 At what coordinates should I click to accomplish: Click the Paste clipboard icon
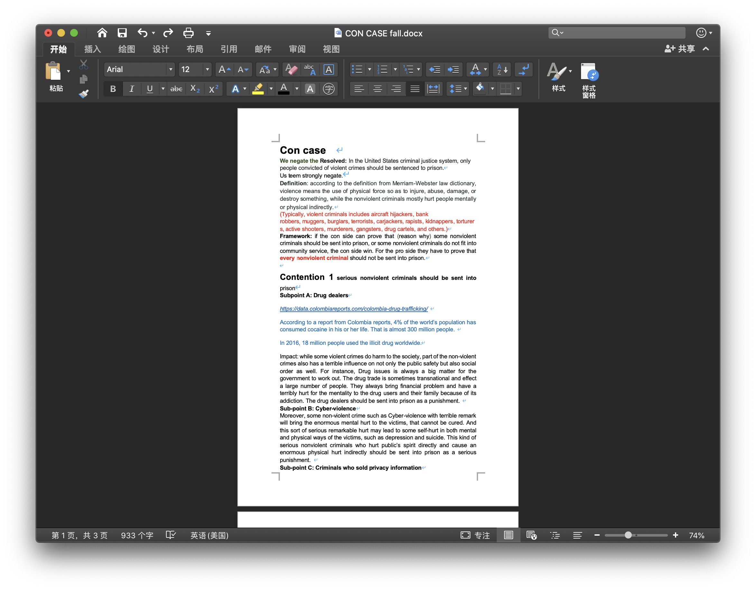(53, 71)
